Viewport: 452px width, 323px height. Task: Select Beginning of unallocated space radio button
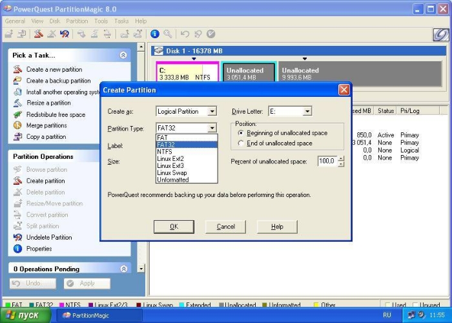click(x=241, y=133)
